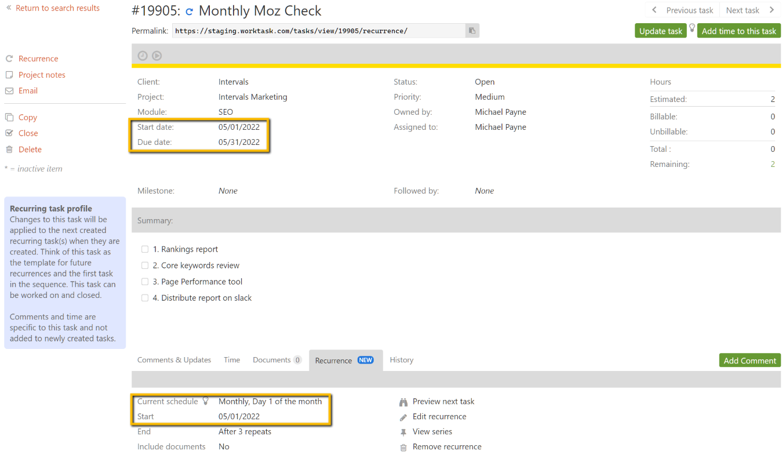Click the copy permalink clipboard icon
The width and height of the screenshot is (782, 473).
pos(472,31)
